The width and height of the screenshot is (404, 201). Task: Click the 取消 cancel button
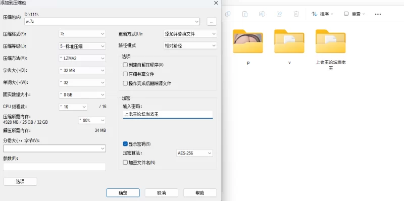click(x=162, y=193)
